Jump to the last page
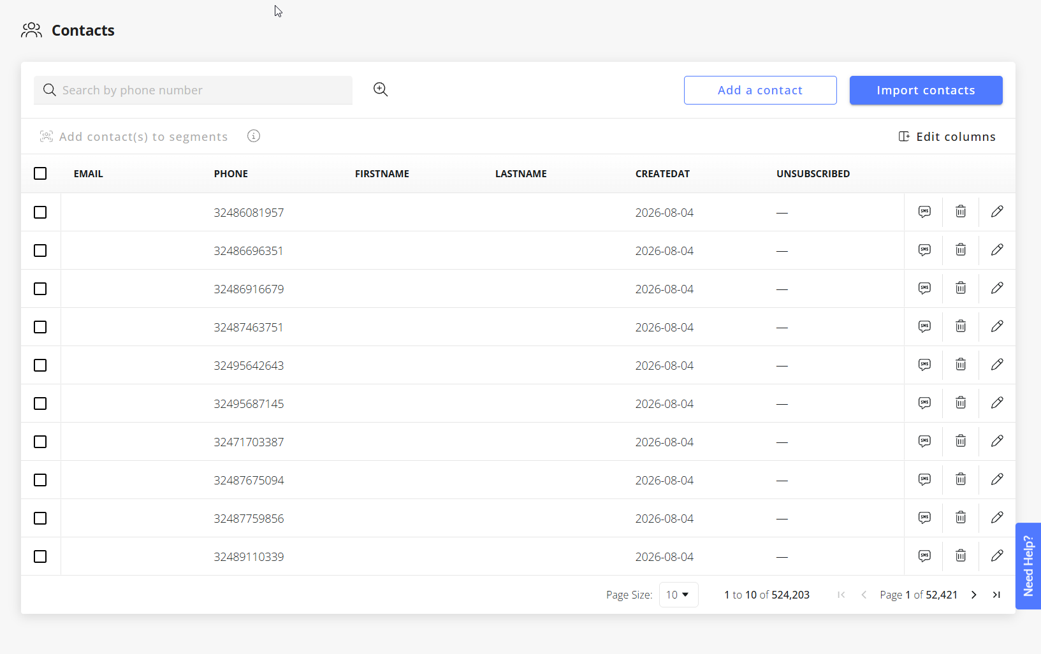 (996, 595)
